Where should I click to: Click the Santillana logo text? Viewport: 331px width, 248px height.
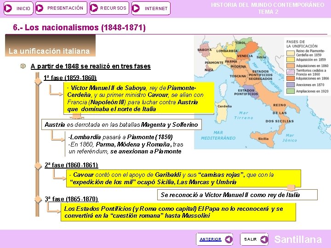click(x=298, y=239)
